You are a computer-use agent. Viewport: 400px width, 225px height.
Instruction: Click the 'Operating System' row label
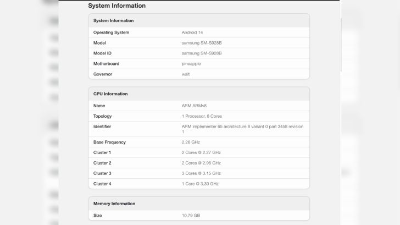(111, 32)
